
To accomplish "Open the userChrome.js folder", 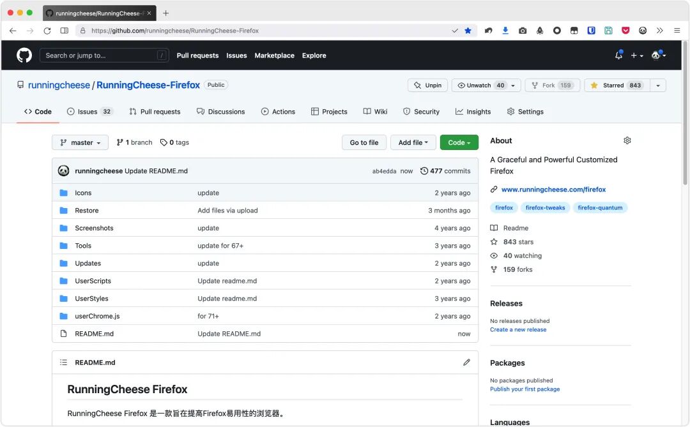I will [x=97, y=316].
